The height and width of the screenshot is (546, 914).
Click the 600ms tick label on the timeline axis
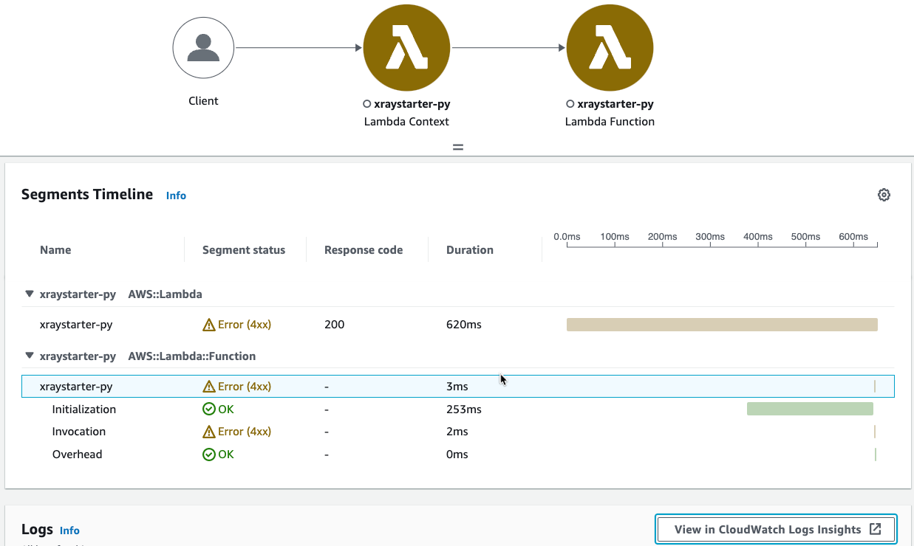coord(853,237)
